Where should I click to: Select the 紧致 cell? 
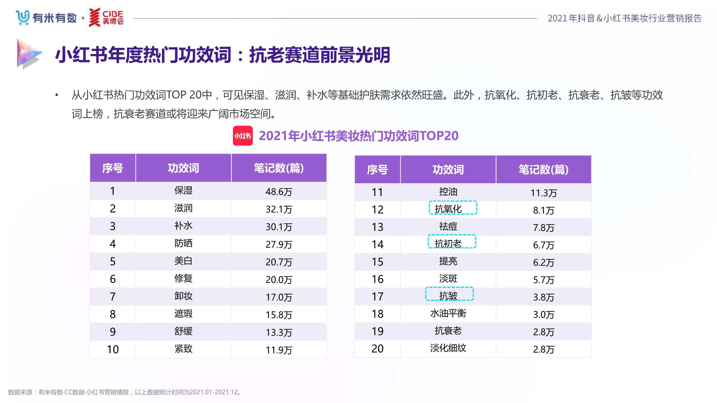click(183, 349)
